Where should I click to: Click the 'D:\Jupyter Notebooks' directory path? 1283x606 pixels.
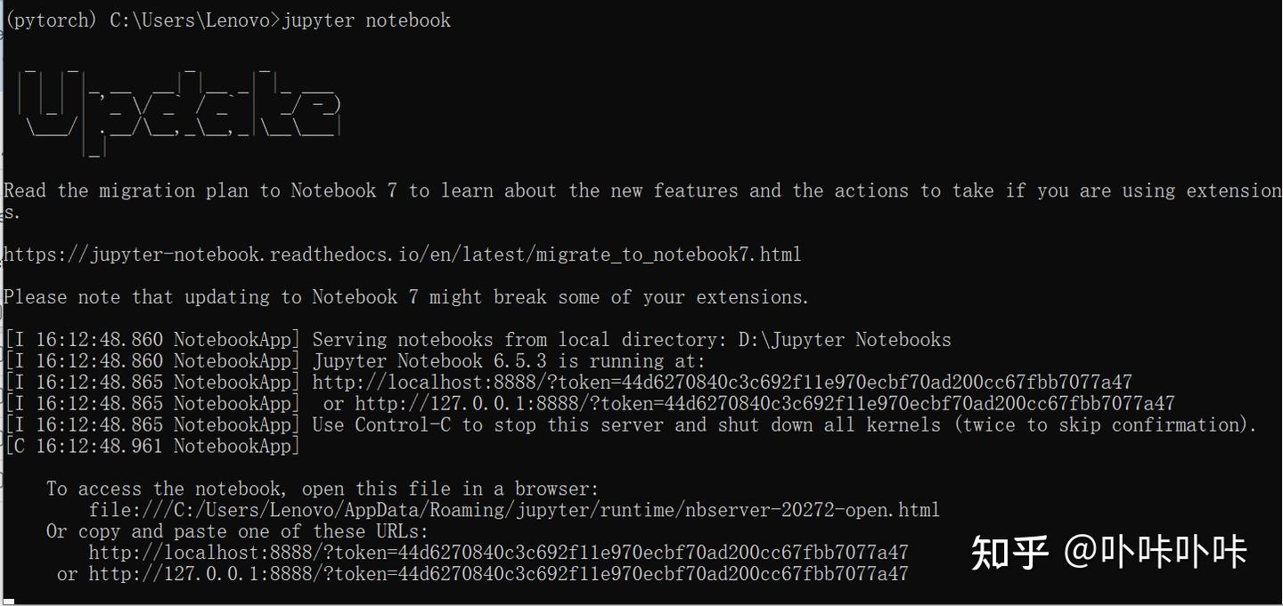click(845, 340)
